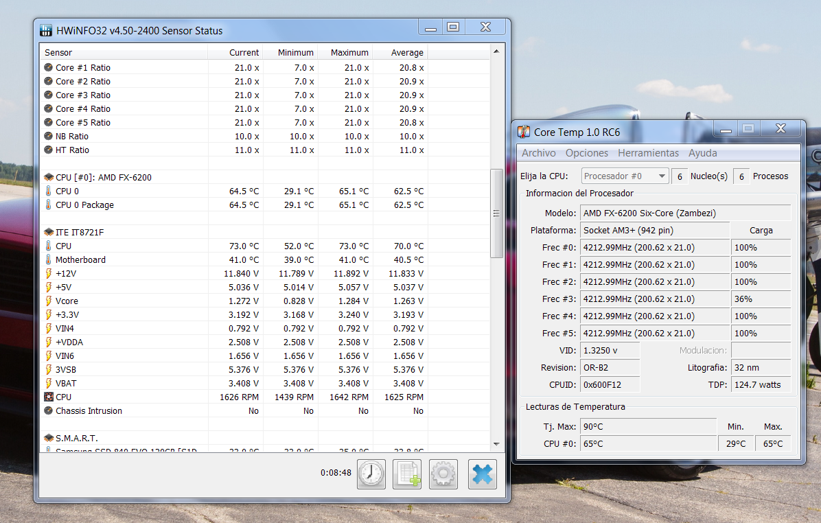
Task: Open the Procesador #0 dropdown
Action: pos(625,176)
